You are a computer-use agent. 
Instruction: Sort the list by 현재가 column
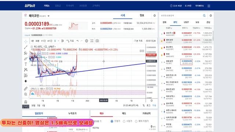[185, 28]
